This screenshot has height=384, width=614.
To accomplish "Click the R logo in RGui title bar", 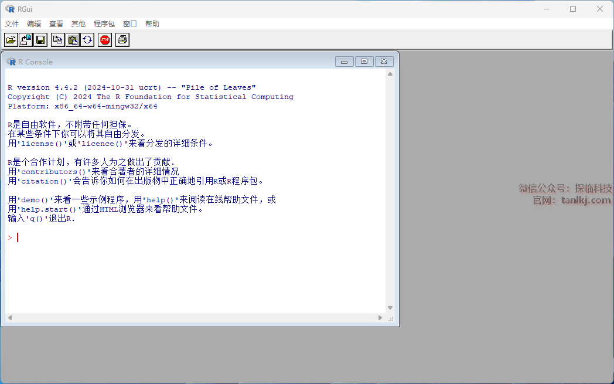I will point(10,9).
